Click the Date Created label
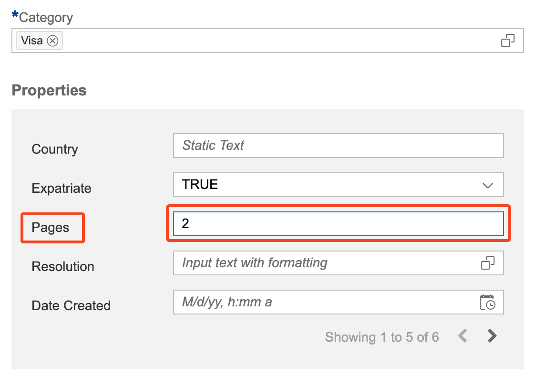 point(71,306)
